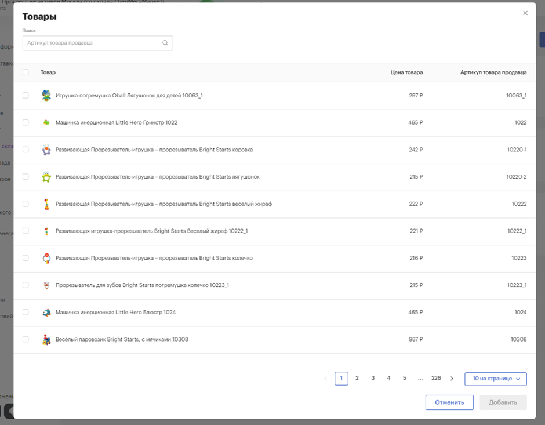Image resolution: width=545 pixels, height=425 pixels.
Task: Click thumbnail of погремушка колечко 10223_1
Action: coord(46,285)
